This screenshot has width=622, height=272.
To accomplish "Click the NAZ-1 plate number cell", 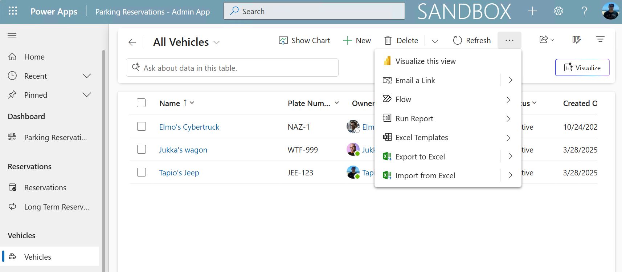I will [x=299, y=127].
